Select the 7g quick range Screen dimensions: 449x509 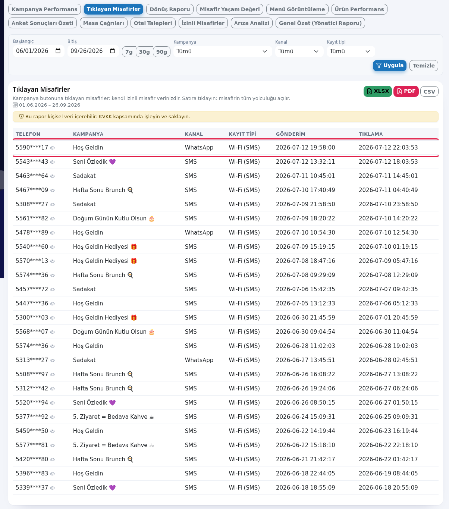click(129, 52)
